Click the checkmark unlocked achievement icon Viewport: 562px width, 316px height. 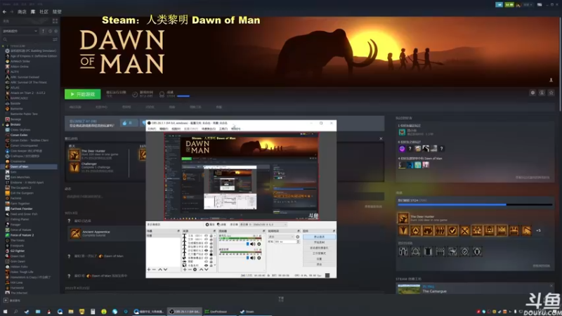point(452,231)
